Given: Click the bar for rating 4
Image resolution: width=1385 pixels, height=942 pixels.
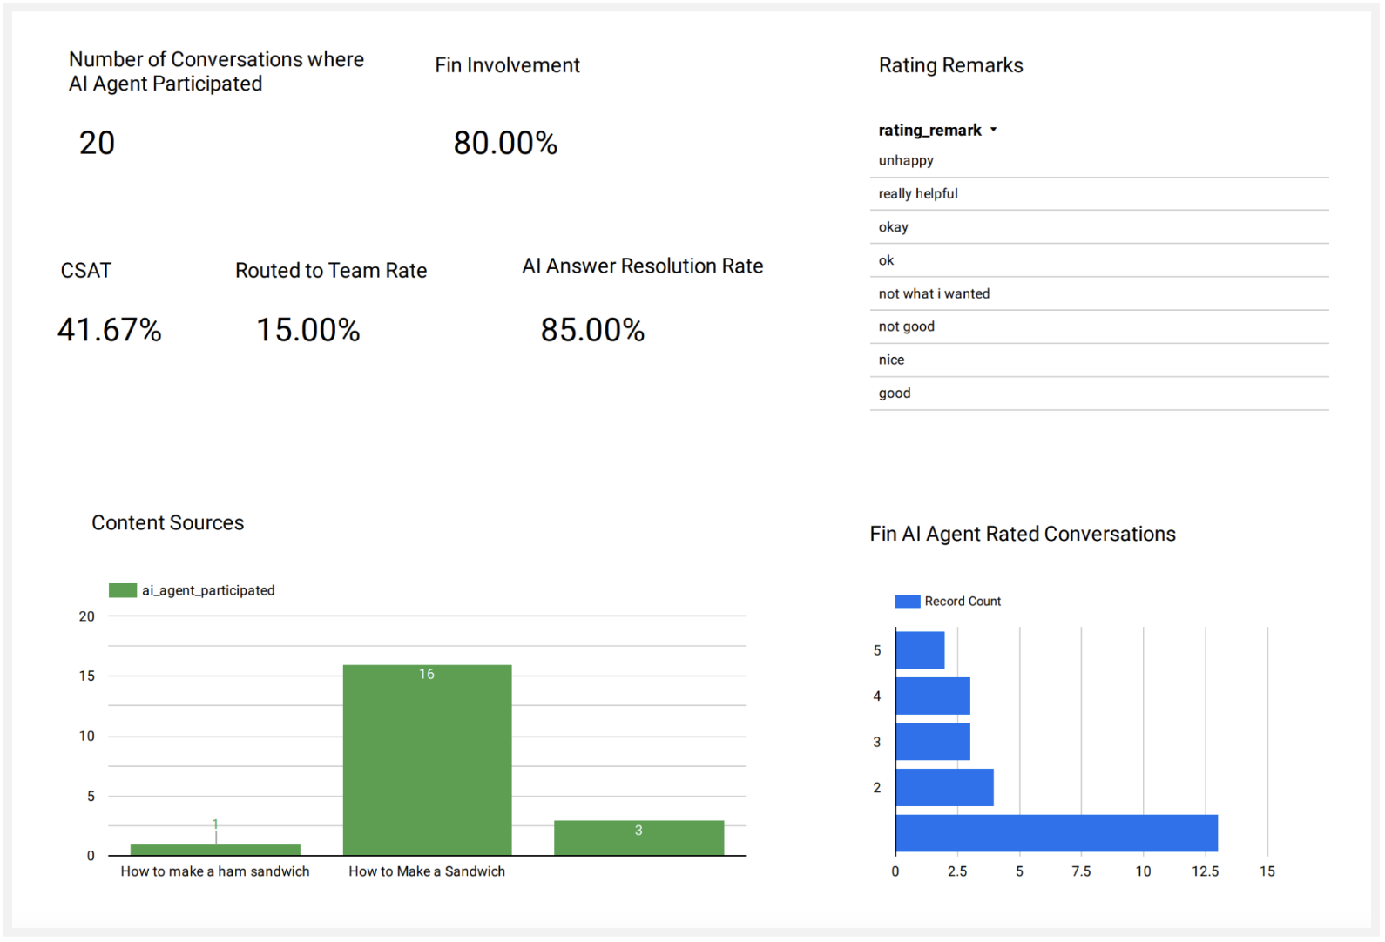Looking at the screenshot, I should pos(933,696).
